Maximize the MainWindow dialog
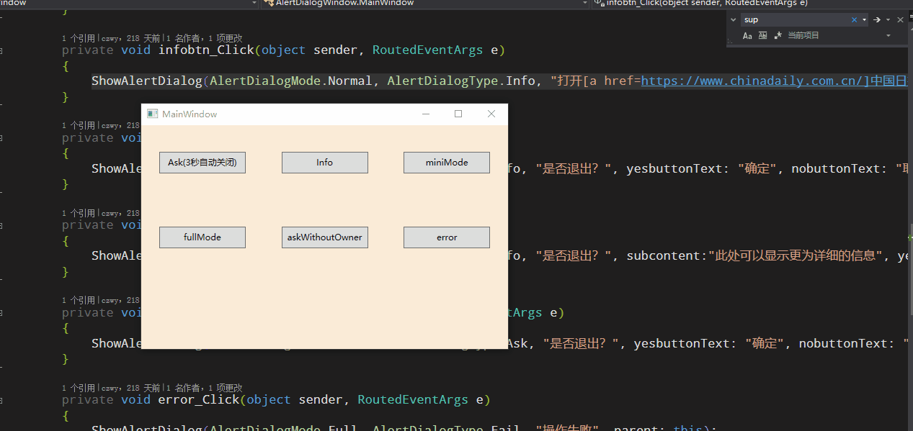 point(458,114)
